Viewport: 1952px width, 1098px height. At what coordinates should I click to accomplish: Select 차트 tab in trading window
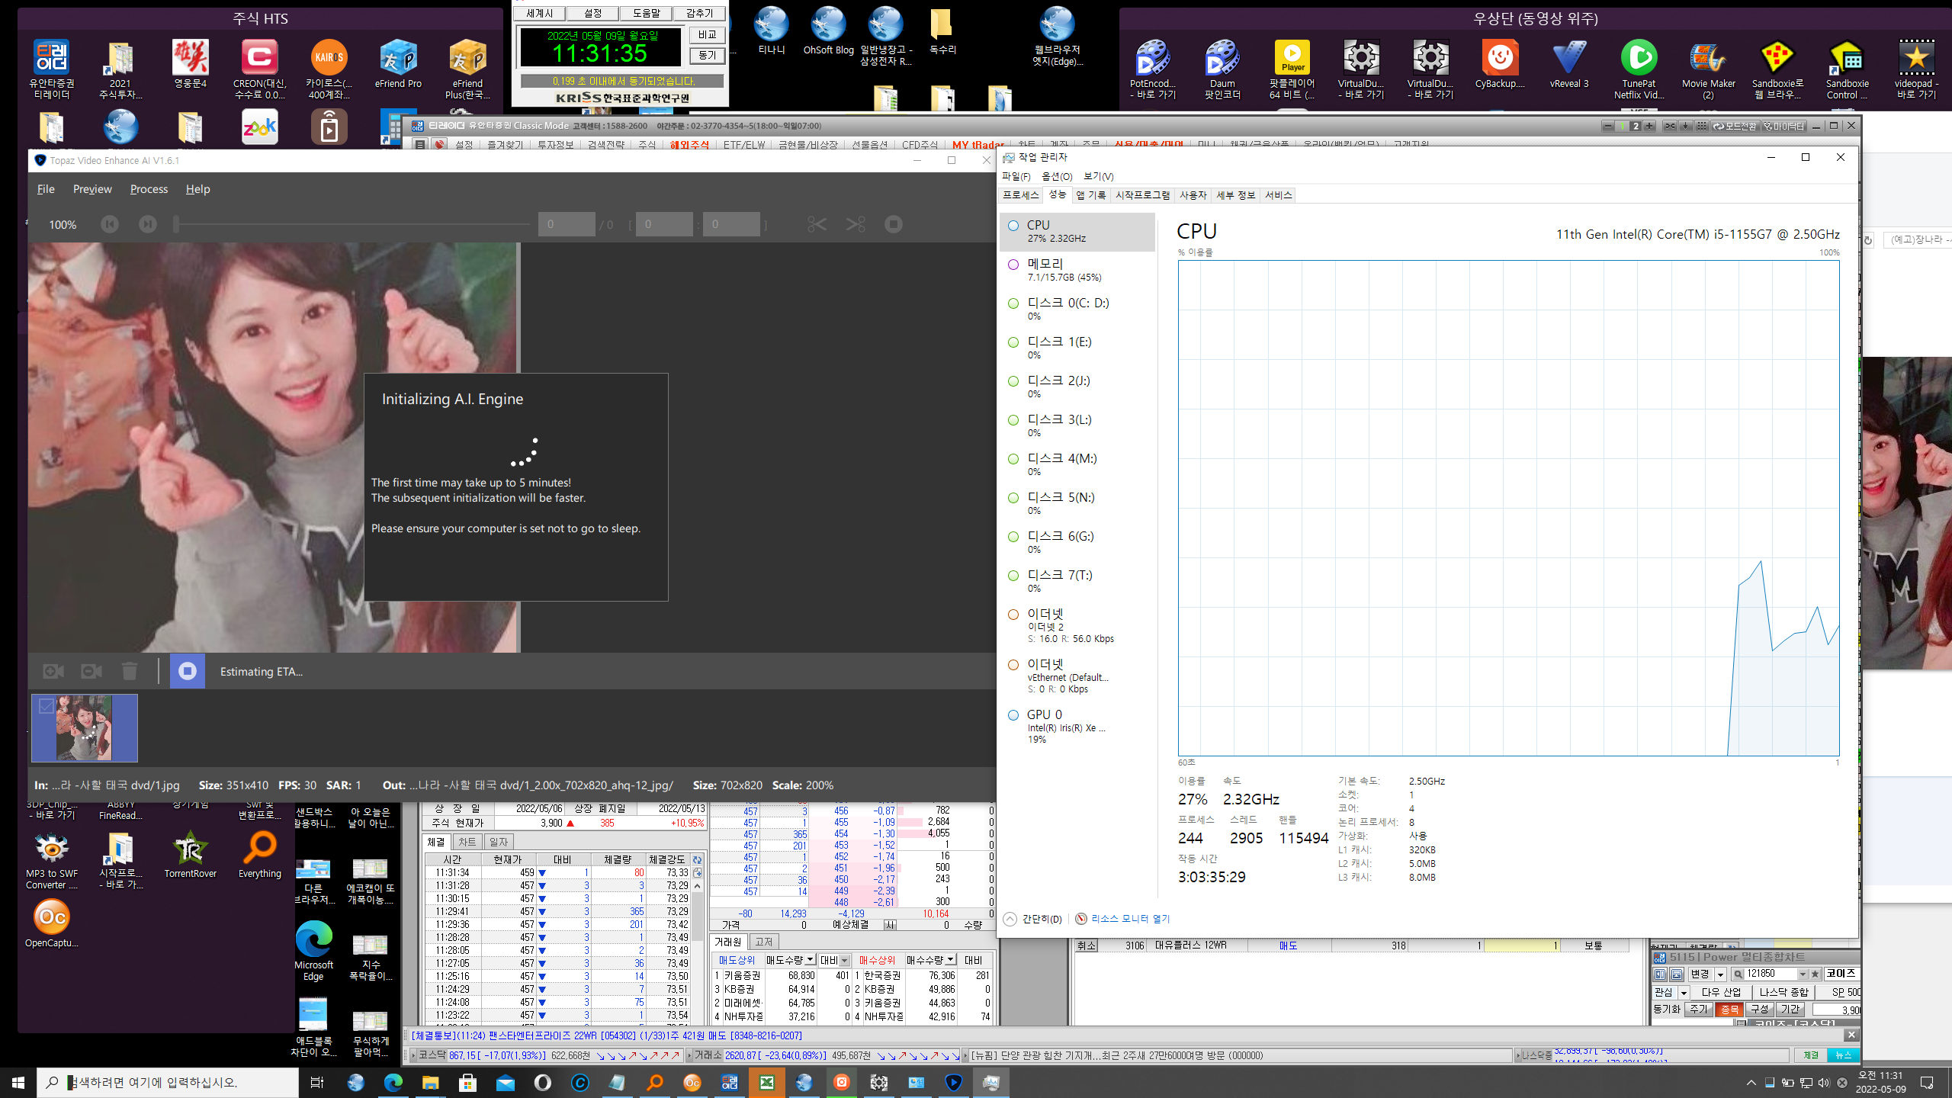click(x=467, y=842)
